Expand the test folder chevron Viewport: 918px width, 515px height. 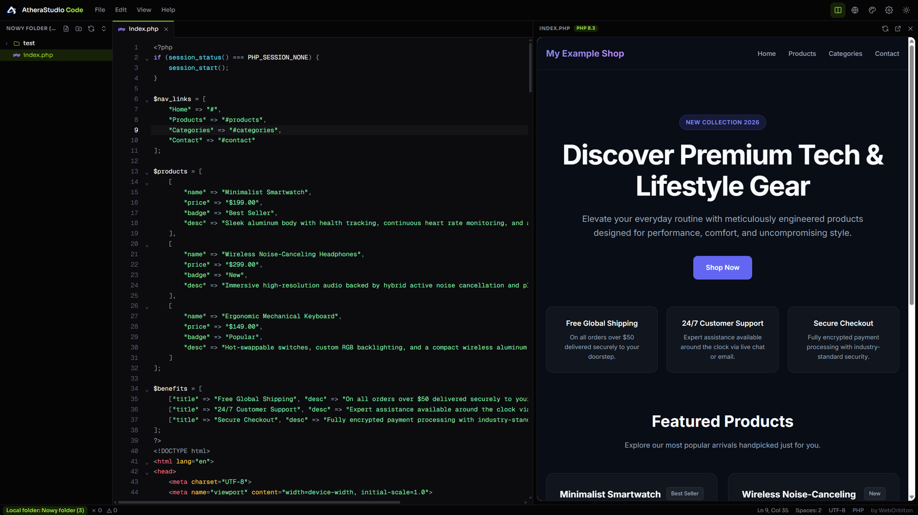point(7,44)
